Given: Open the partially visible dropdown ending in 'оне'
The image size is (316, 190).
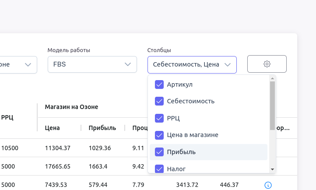Looking at the screenshot, I should coord(18,65).
